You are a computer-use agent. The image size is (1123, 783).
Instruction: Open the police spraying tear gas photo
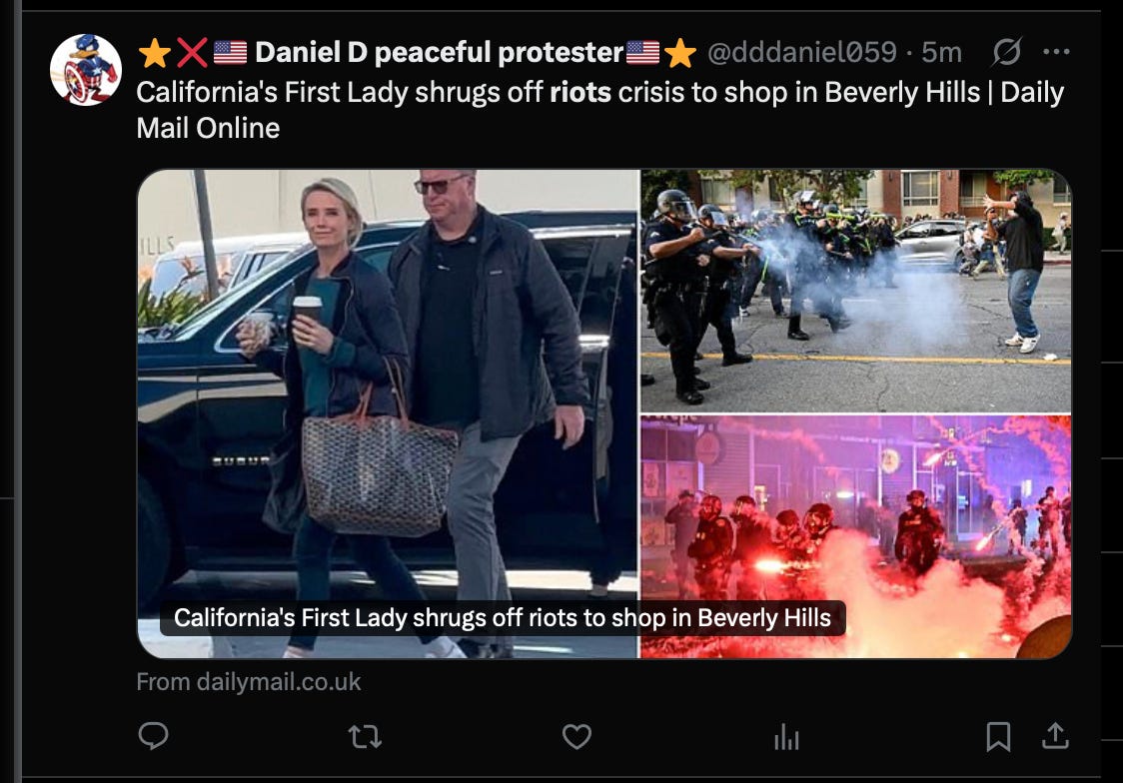tap(856, 291)
